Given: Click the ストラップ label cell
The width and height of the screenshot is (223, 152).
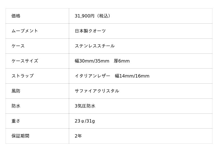Looking at the screenshot, I should tap(22, 76).
